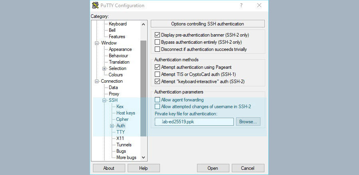Open Bugs settings category
359x175 pixels.
point(121,151)
